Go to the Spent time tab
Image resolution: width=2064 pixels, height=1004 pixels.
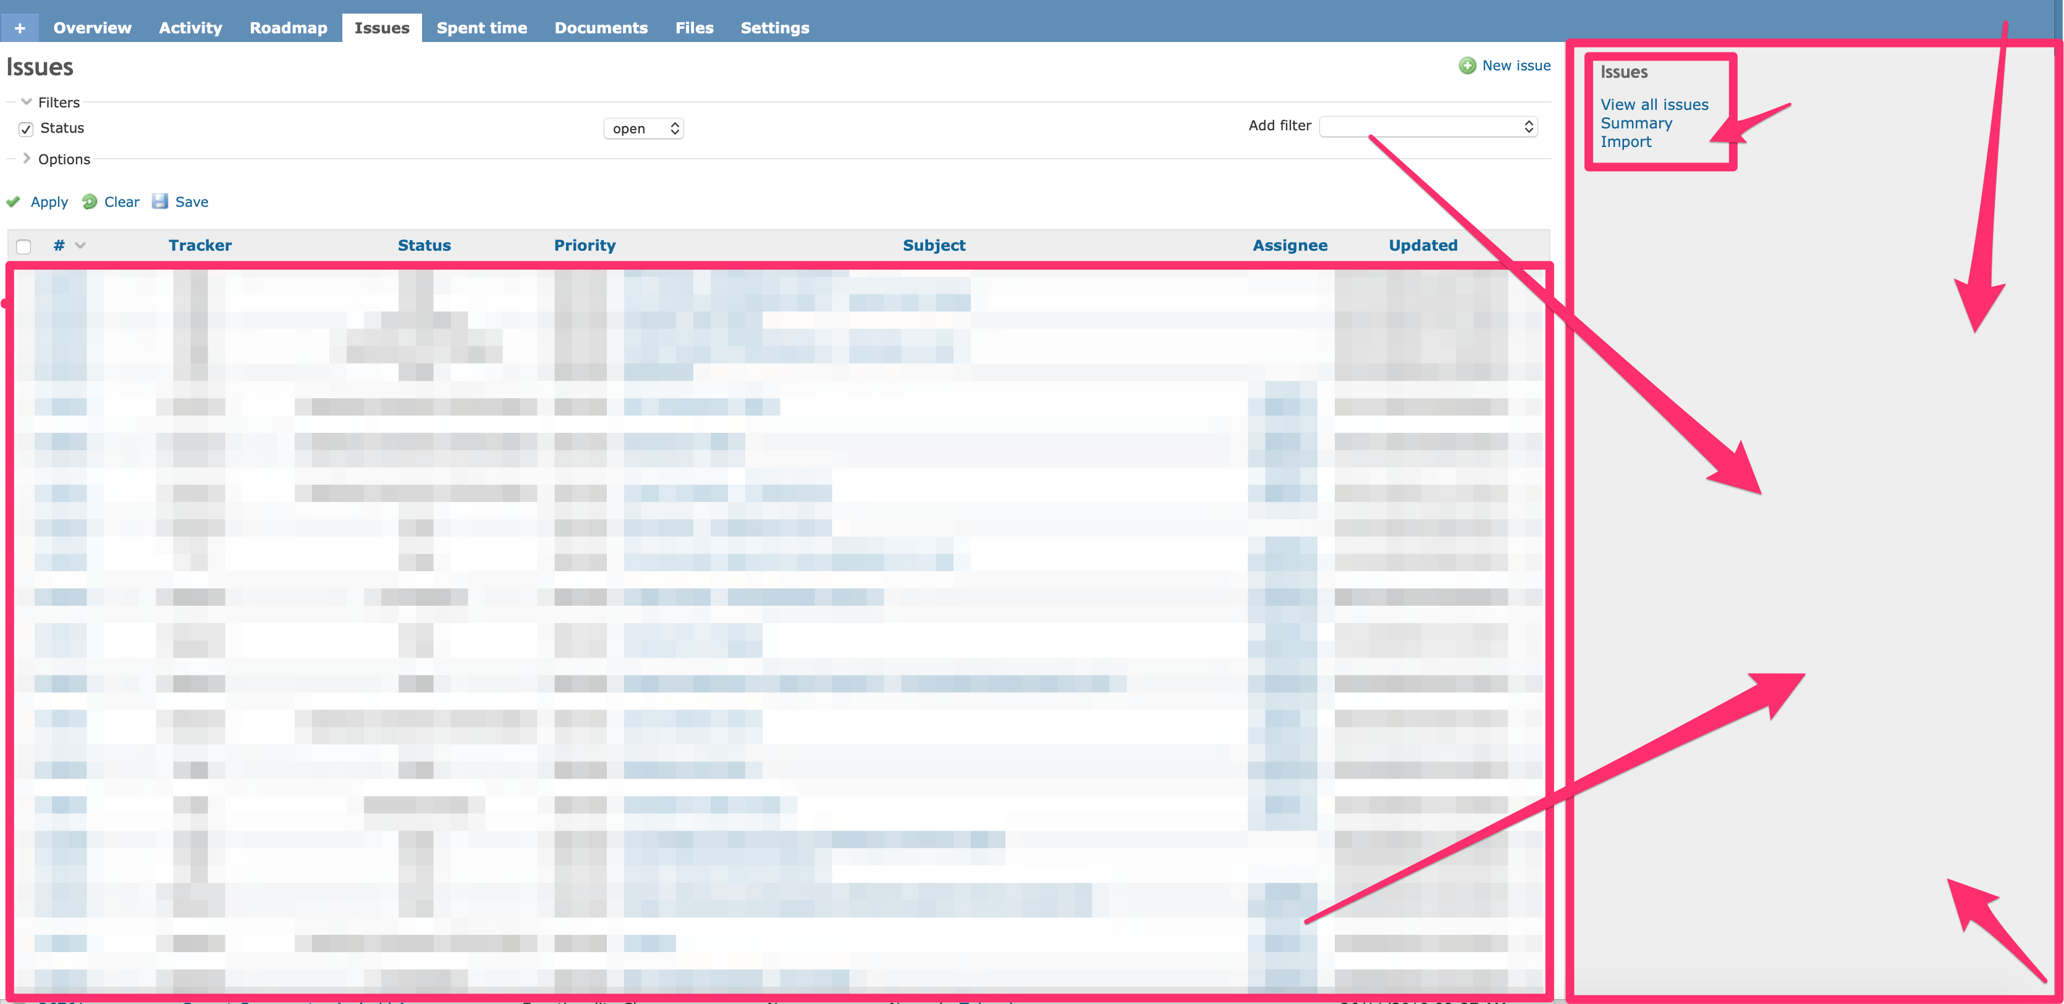[x=481, y=28]
